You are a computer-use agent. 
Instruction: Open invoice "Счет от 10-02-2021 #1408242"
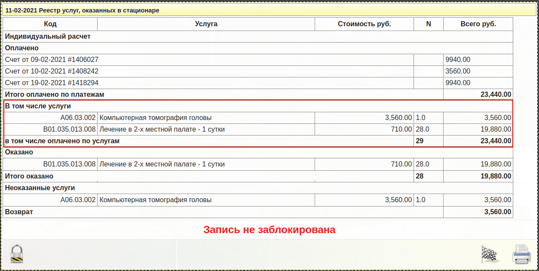click(x=52, y=71)
